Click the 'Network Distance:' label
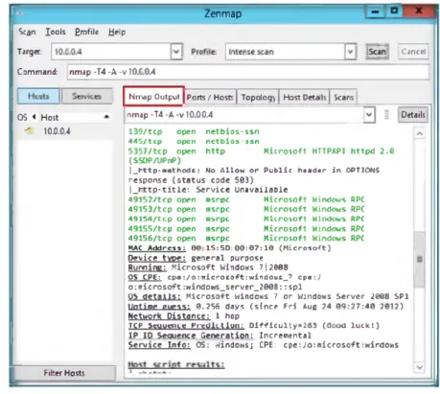Image resolution: width=440 pixels, height=394 pixels. [169, 316]
